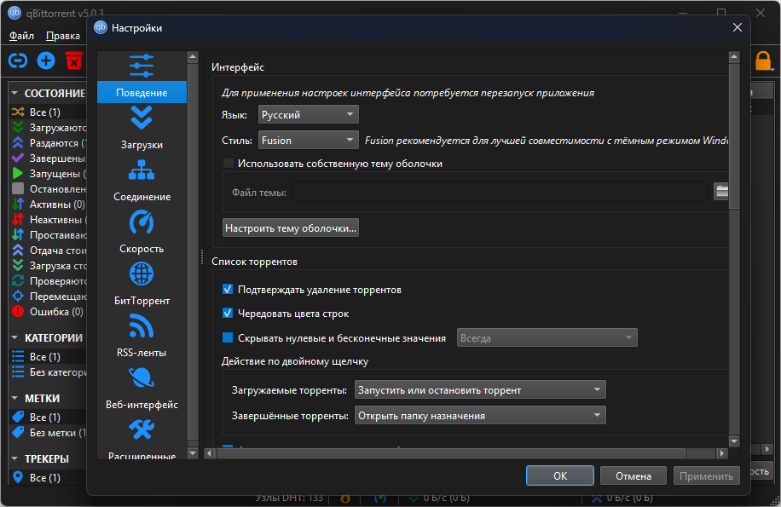781x507 pixels.
Task: Click the orange lock icon in main window
Action: (763, 61)
